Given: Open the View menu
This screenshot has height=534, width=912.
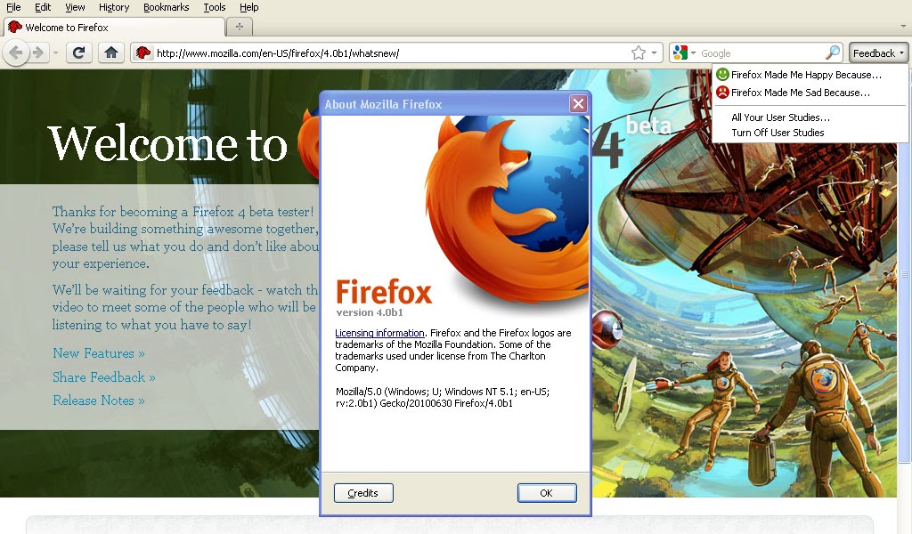Looking at the screenshot, I should (x=75, y=7).
